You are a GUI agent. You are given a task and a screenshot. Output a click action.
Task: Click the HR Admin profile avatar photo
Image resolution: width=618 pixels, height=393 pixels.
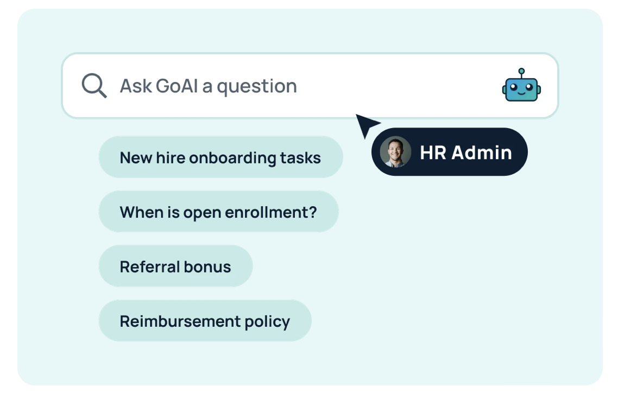(x=395, y=151)
